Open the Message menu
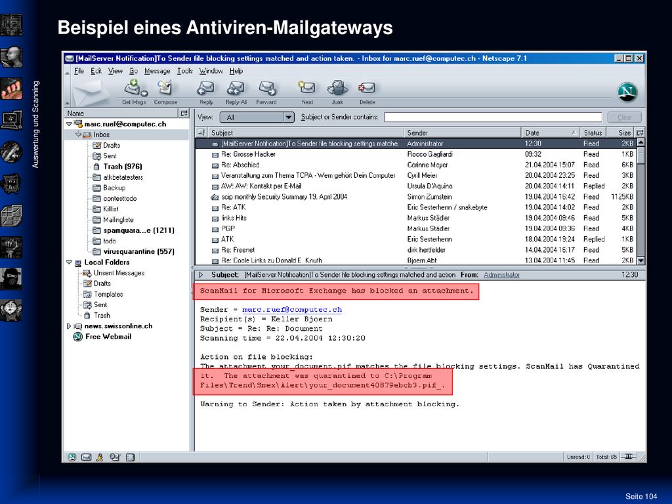Viewport: 672px width, 504px height. pos(157,71)
